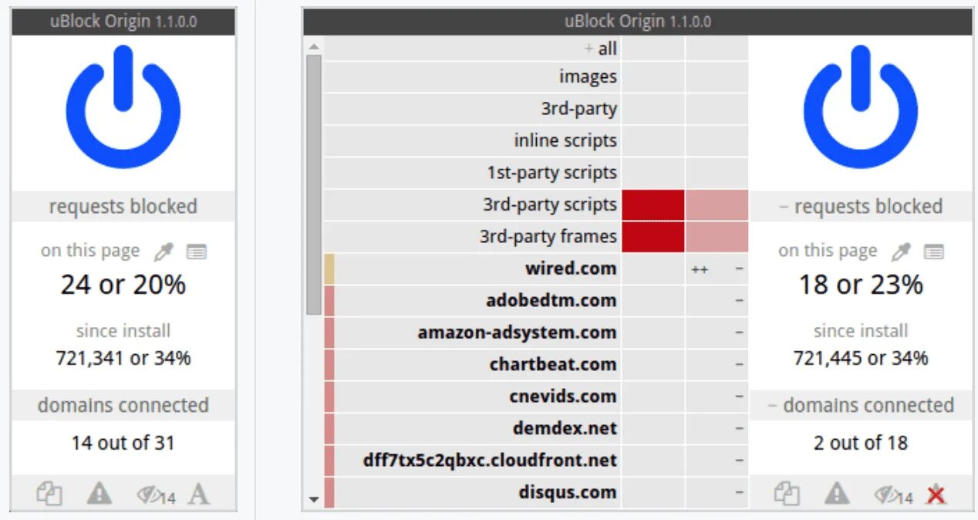Open request log icon in right popup
This screenshot has width=978, height=520.
click(934, 252)
